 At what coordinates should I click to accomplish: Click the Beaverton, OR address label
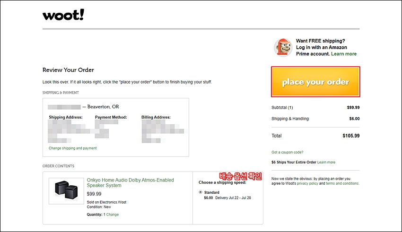pyautogui.click(x=103, y=106)
